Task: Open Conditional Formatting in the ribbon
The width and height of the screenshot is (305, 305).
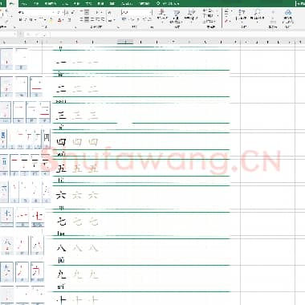Action: pos(162,15)
